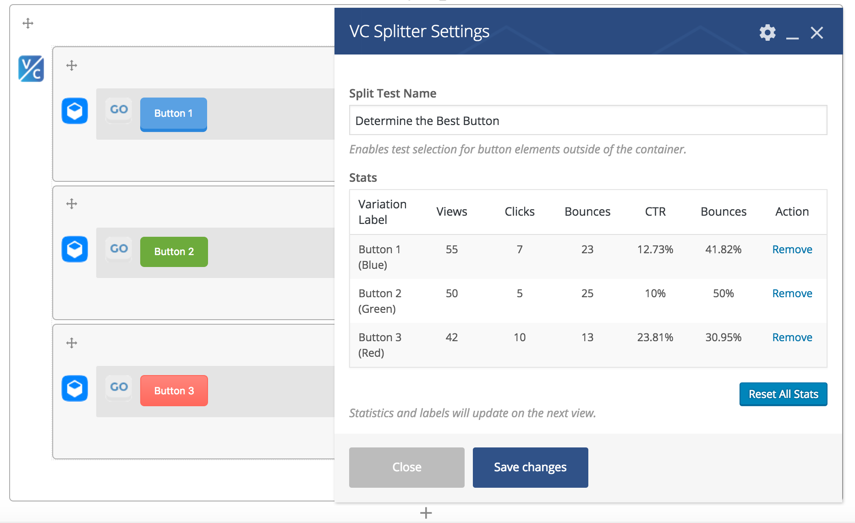
Task: Click the VC Splitter logo icon
Action: (x=31, y=69)
